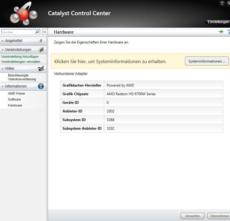Collapse the Informationen section
Screen dimensions: 230x221
(x=3, y=86)
